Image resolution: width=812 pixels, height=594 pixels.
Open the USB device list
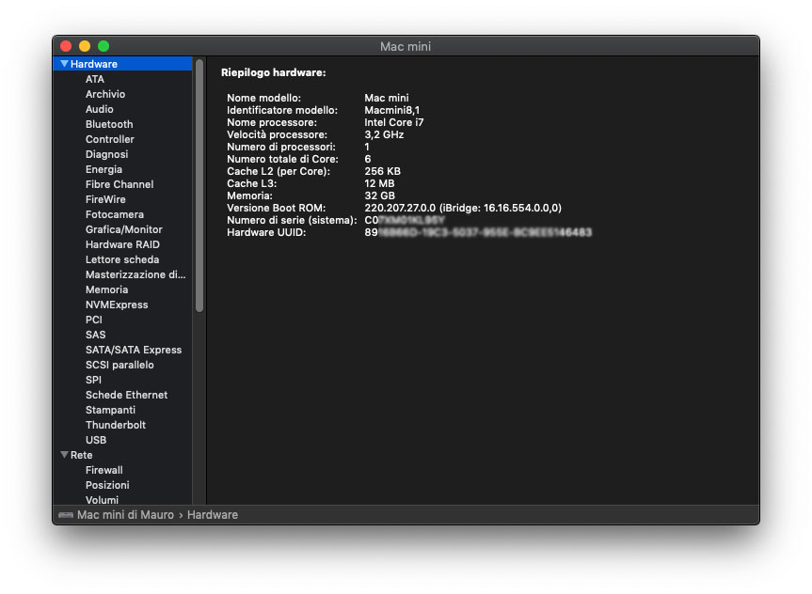[x=96, y=440]
